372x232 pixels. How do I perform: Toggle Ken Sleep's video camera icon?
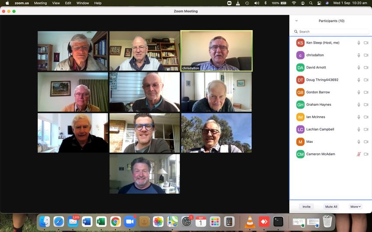point(366,43)
